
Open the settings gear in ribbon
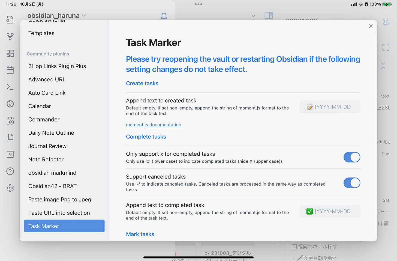pyautogui.click(x=10, y=188)
